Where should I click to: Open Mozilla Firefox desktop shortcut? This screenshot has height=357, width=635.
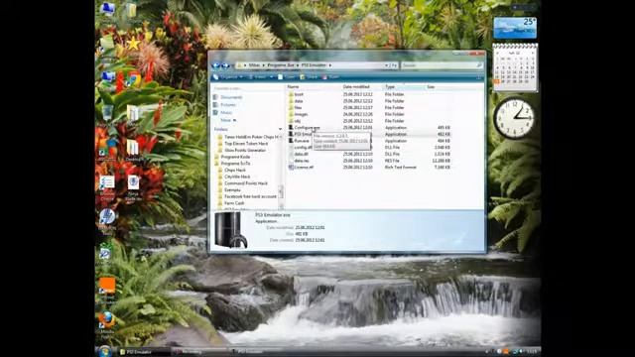click(x=107, y=324)
